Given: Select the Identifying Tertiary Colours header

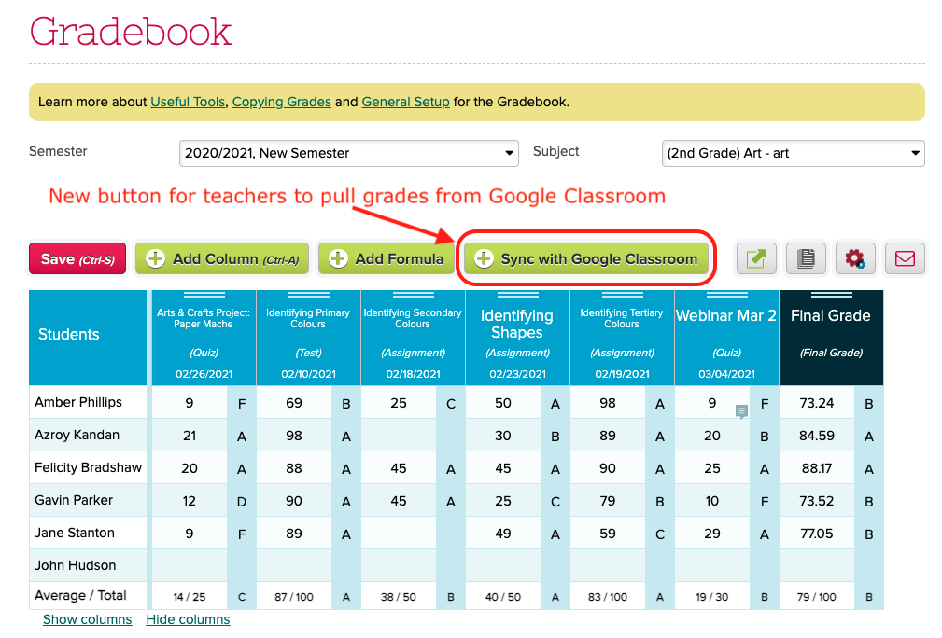Looking at the screenshot, I should point(622,338).
